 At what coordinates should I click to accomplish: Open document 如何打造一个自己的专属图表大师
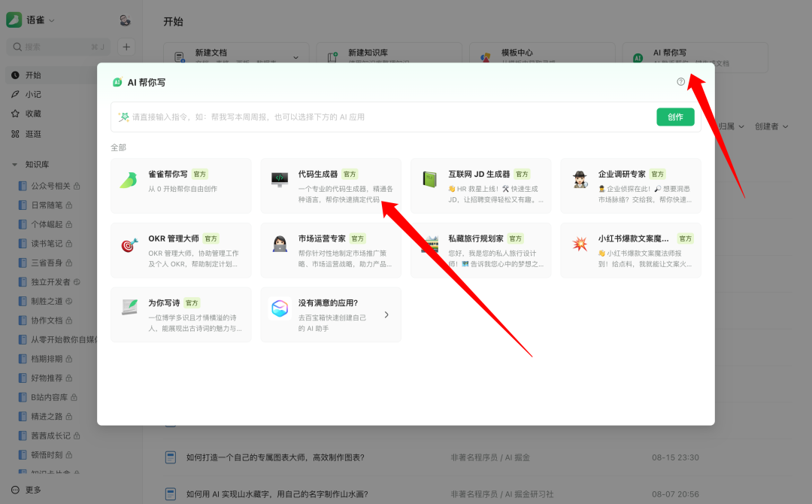click(275, 457)
